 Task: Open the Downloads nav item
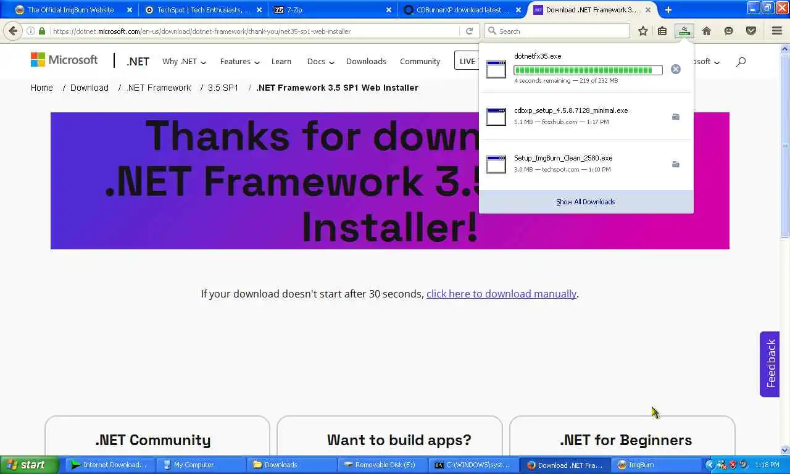click(x=366, y=61)
